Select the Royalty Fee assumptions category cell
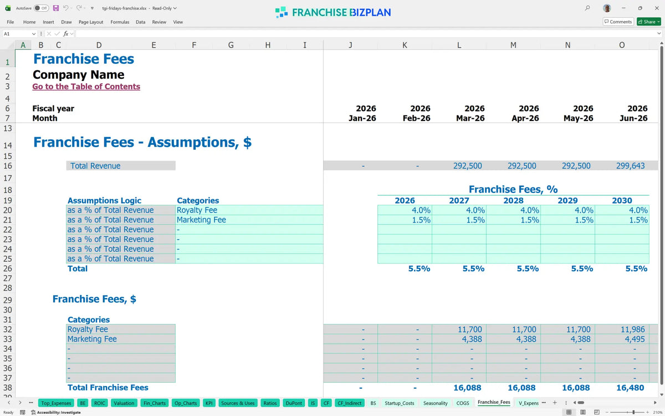 click(249, 210)
